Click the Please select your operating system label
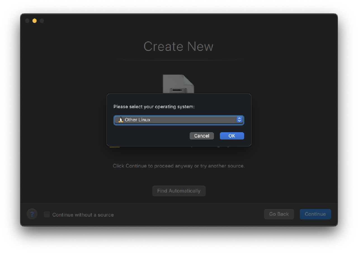 point(154,107)
